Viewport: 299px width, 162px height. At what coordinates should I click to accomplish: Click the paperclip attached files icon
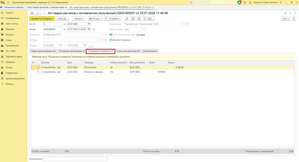pyautogui.click(x=127, y=18)
